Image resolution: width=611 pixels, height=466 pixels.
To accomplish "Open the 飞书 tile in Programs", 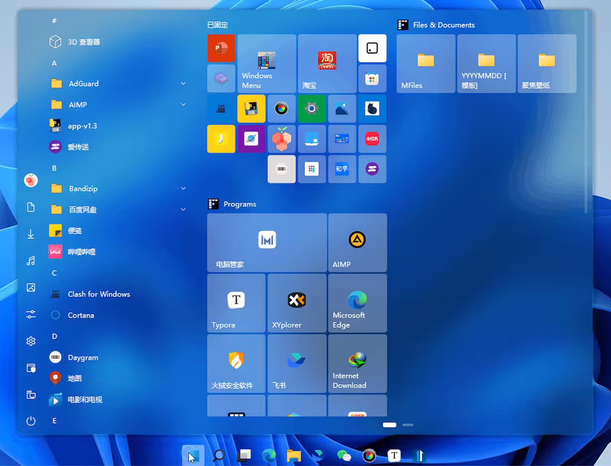I will tap(297, 364).
